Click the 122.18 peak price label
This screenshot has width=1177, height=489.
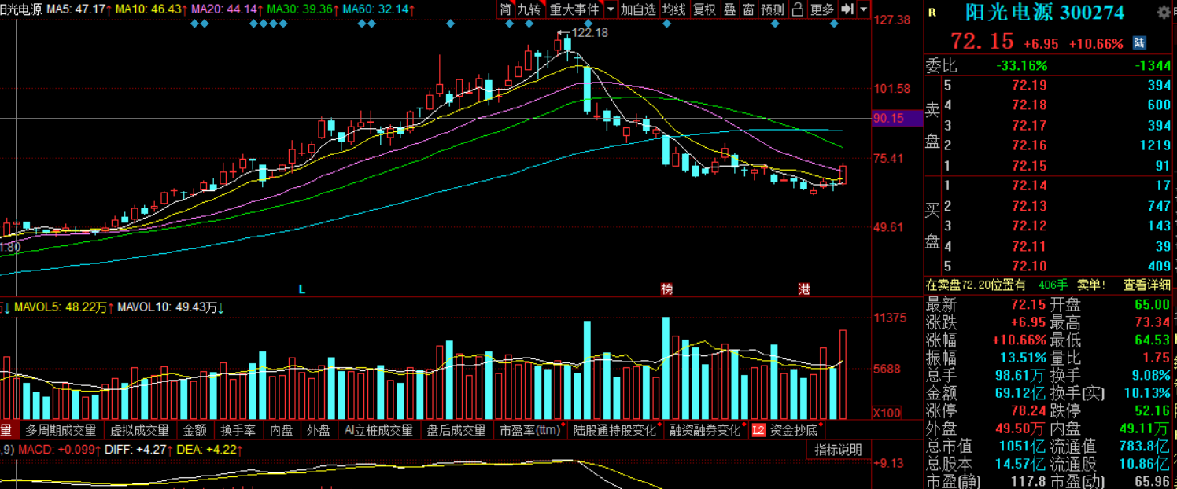point(589,32)
